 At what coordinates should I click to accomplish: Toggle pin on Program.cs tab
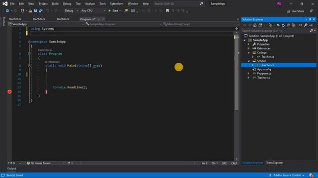click(99, 19)
